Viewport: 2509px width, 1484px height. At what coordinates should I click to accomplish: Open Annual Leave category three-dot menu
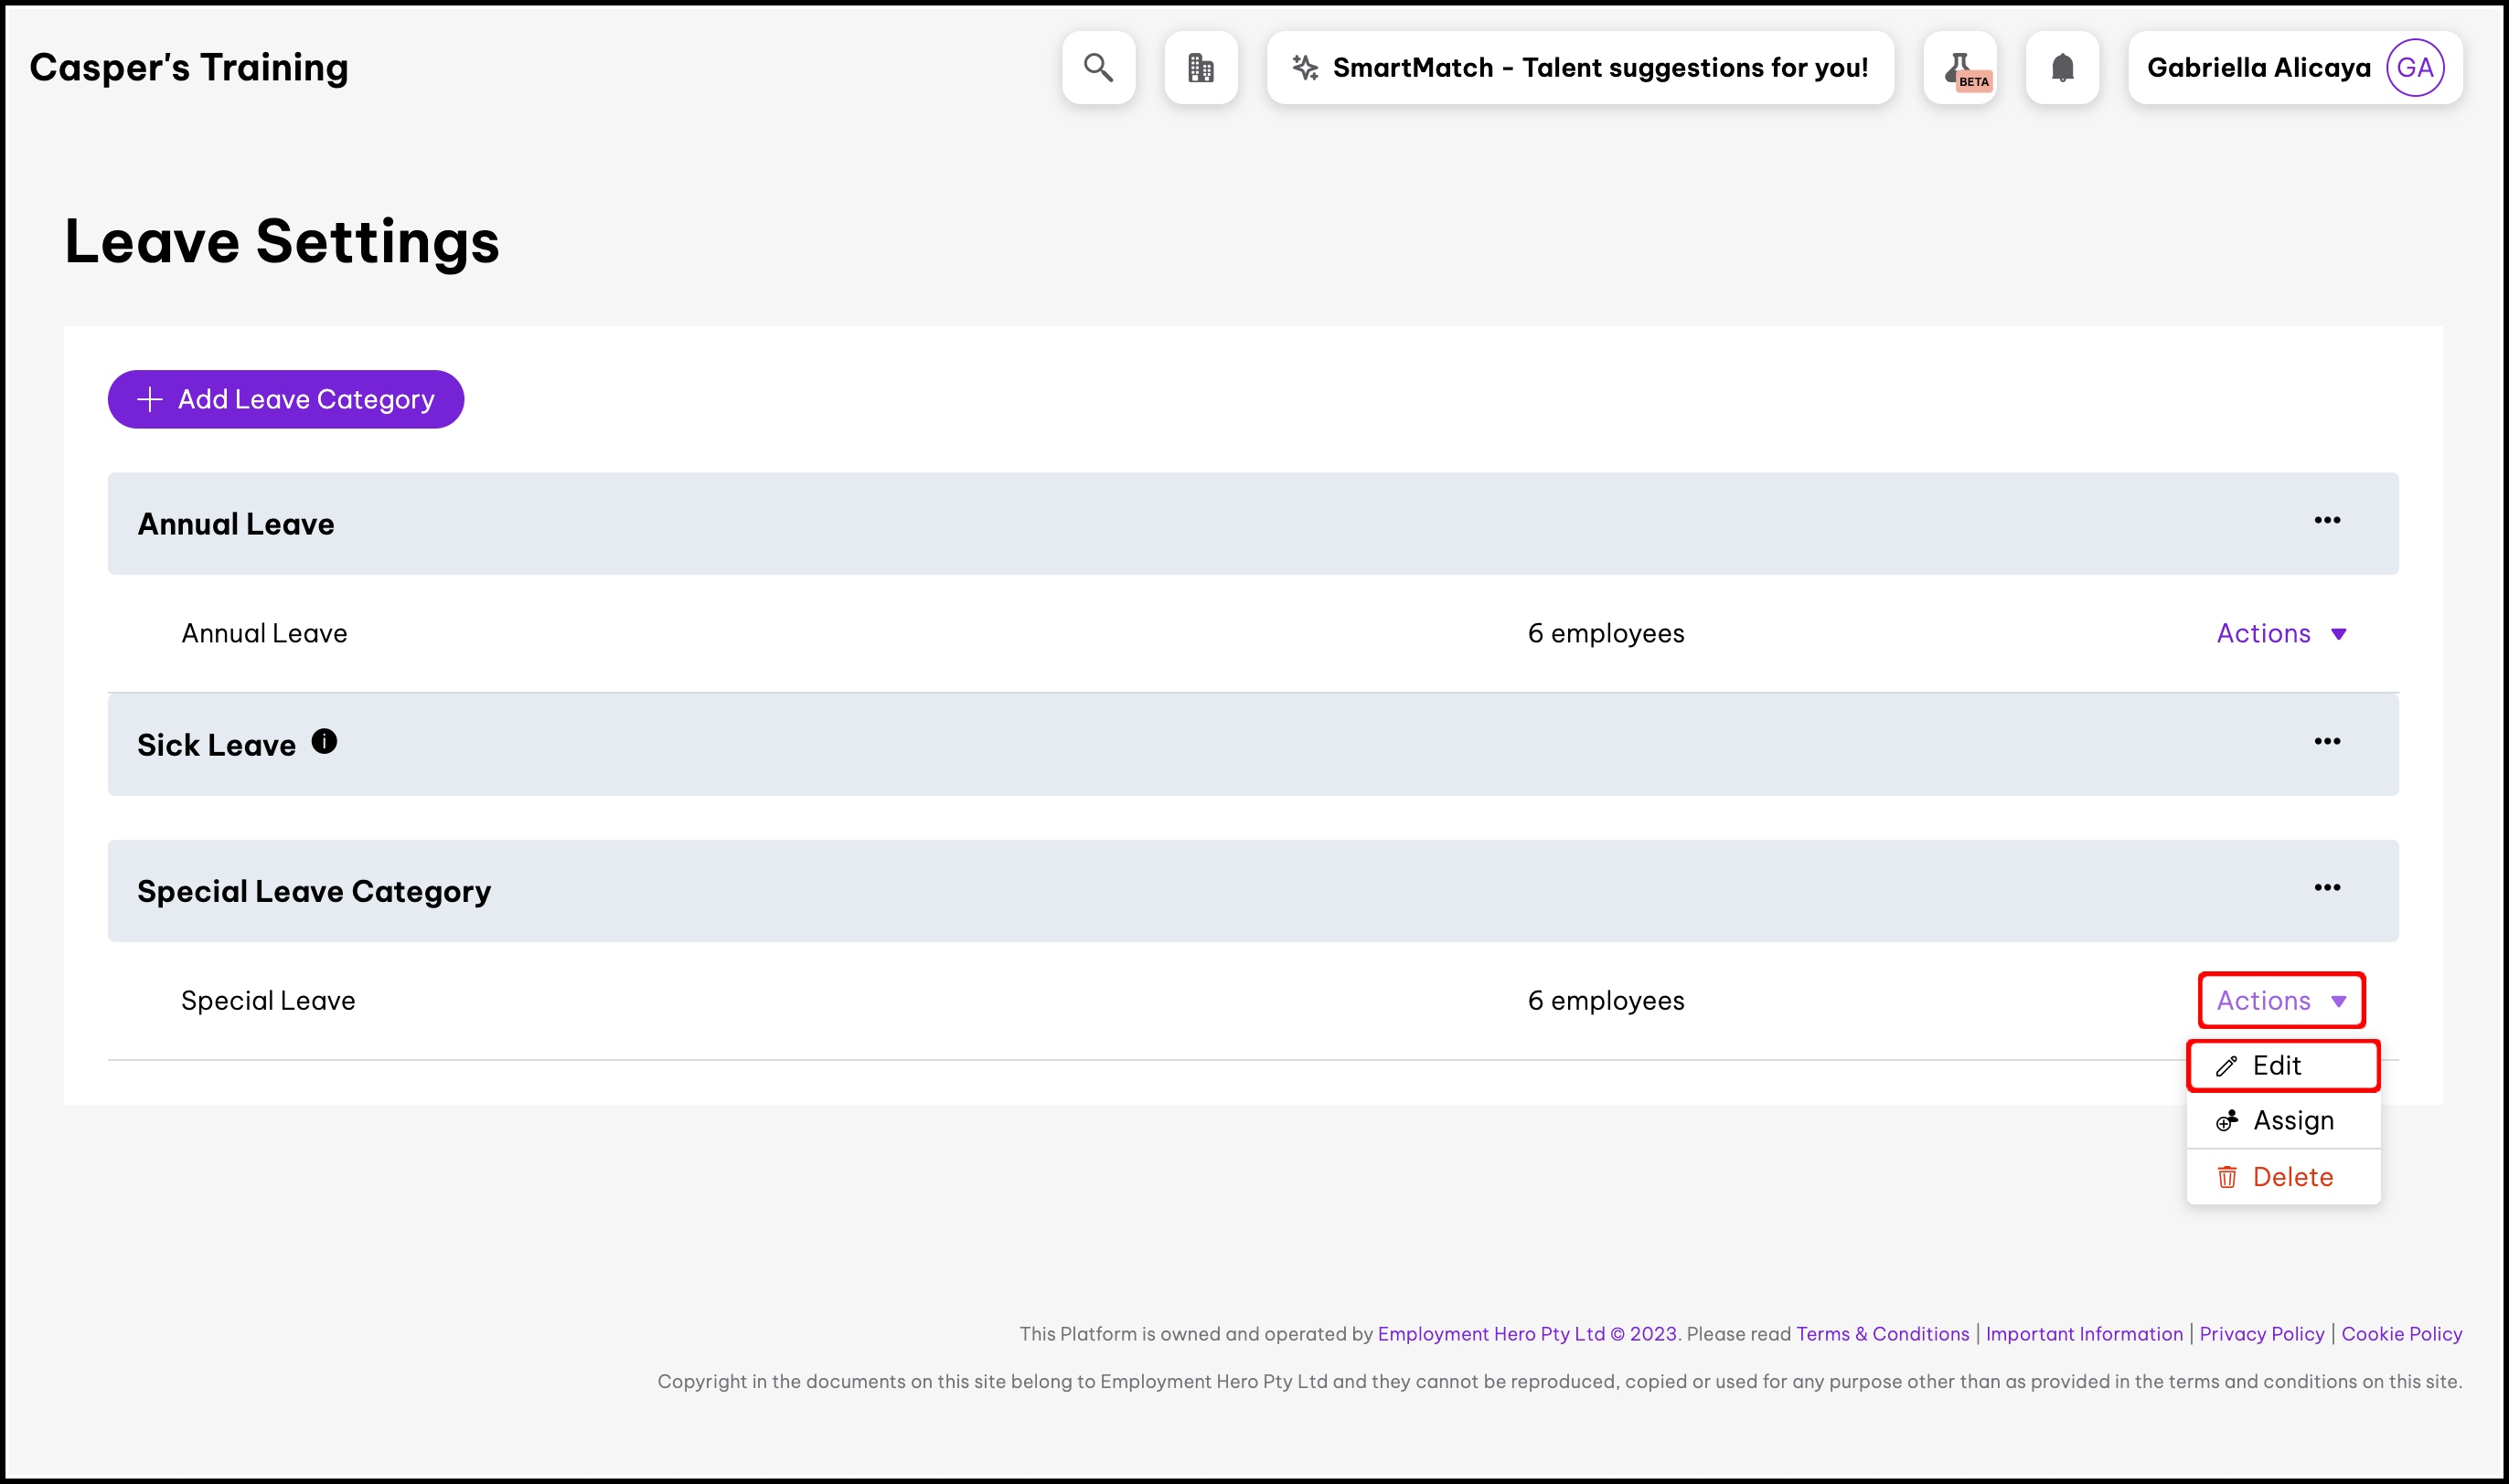click(2327, 521)
